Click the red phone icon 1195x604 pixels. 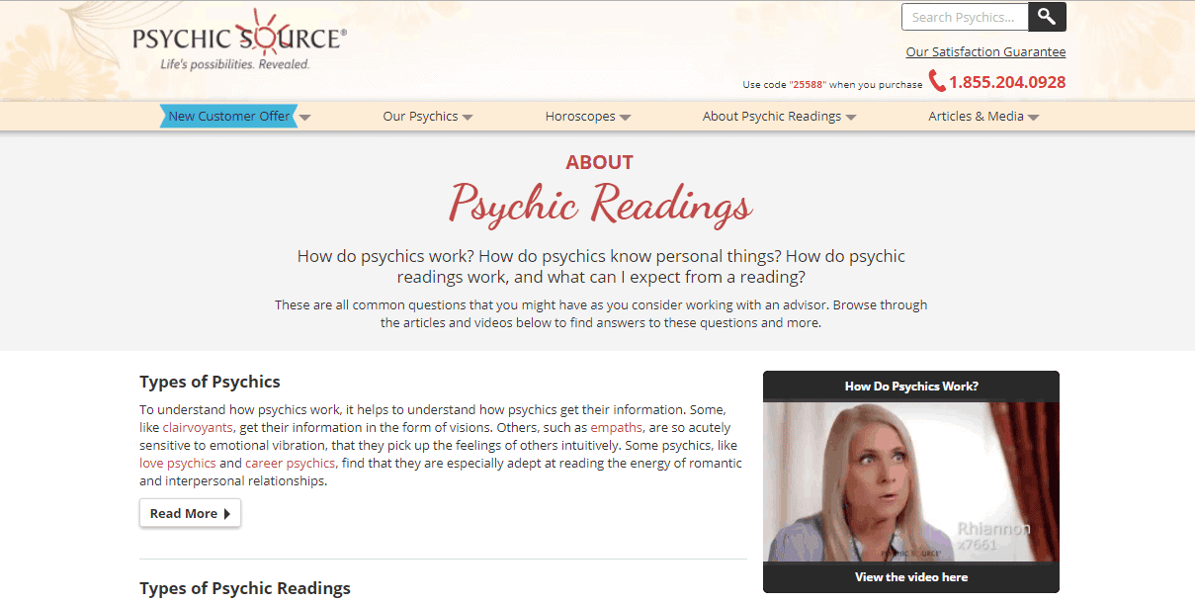pyautogui.click(x=936, y=81)
